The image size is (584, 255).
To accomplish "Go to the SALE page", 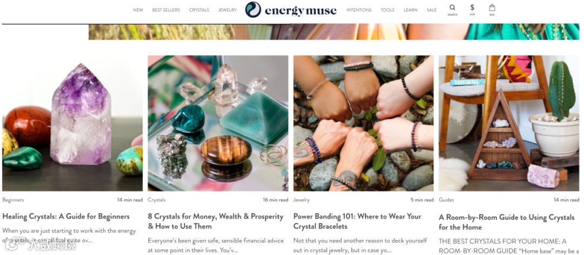I will coord(432,10).
